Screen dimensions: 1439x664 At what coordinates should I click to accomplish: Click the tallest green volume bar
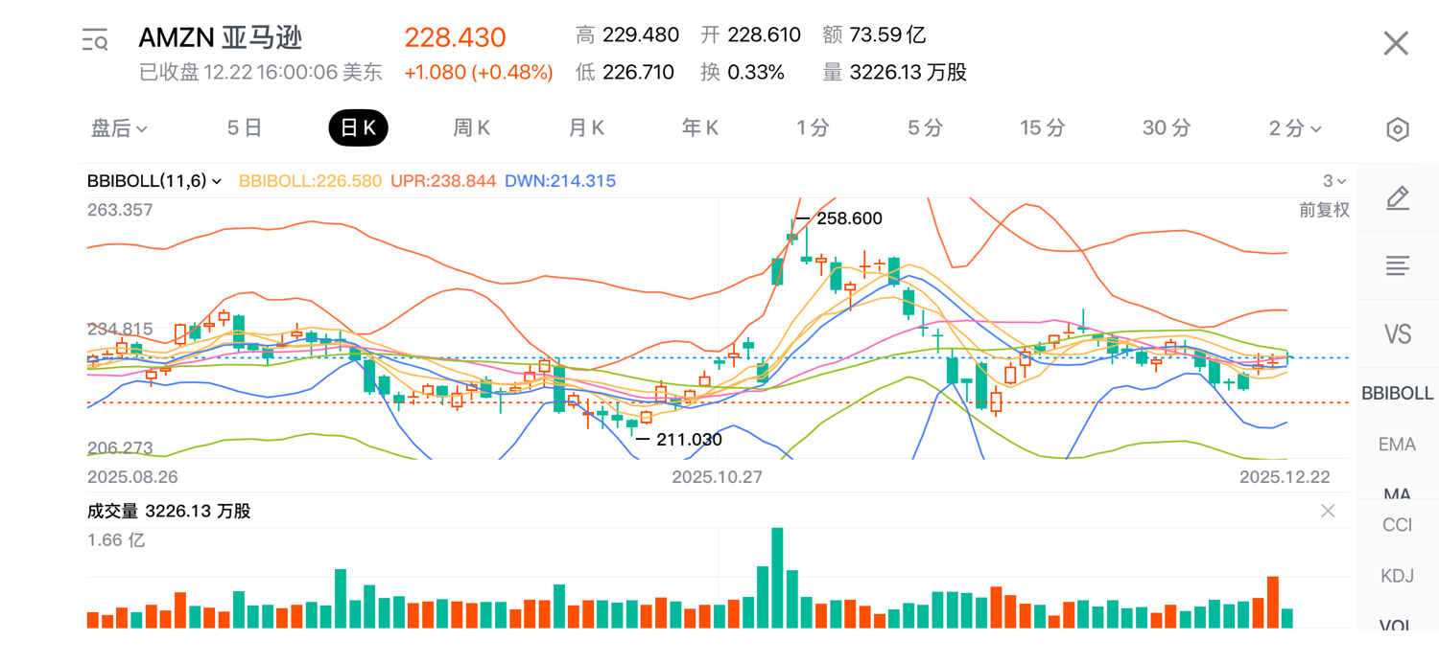pyautogui.click(x=777, y=578)
